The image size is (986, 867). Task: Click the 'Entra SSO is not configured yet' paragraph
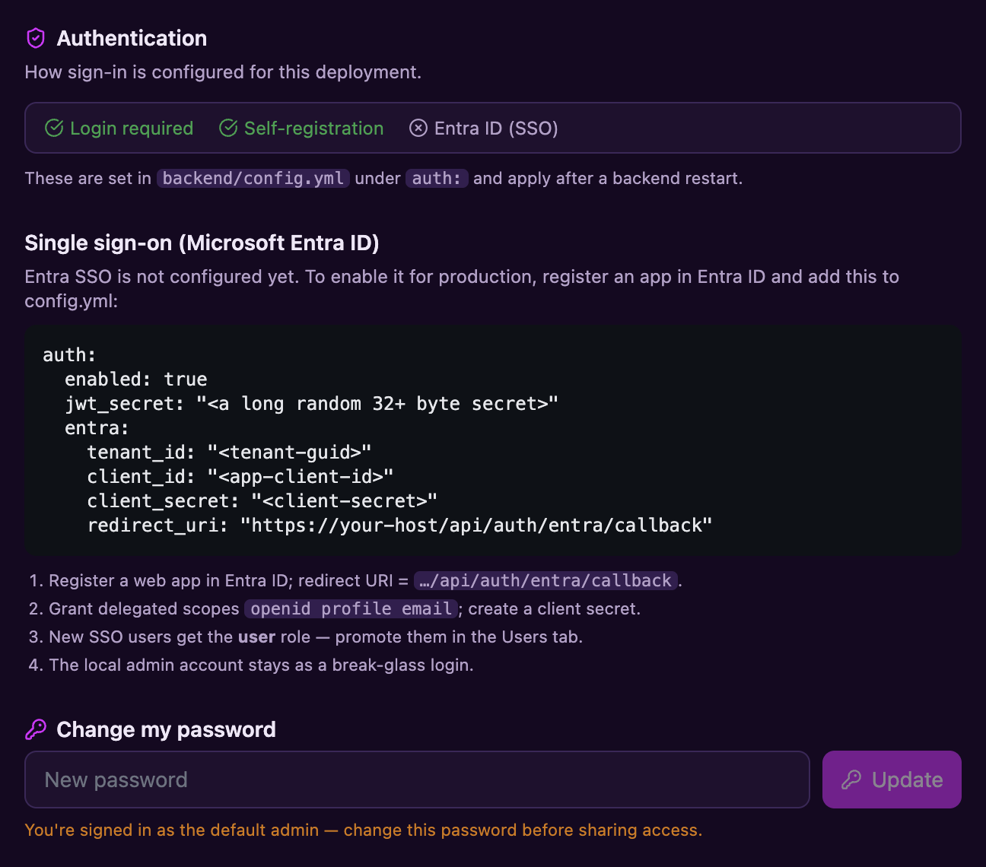(x=462, y=288)
